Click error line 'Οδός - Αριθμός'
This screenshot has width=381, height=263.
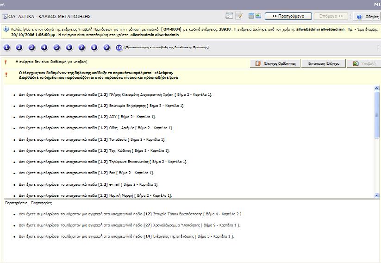click(96, 128)
